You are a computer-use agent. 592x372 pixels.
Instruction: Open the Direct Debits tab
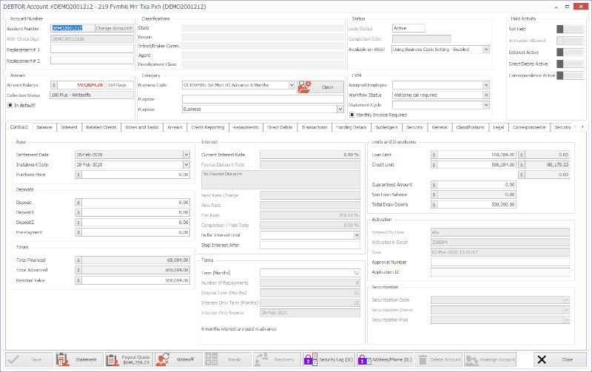click(280, 127)
